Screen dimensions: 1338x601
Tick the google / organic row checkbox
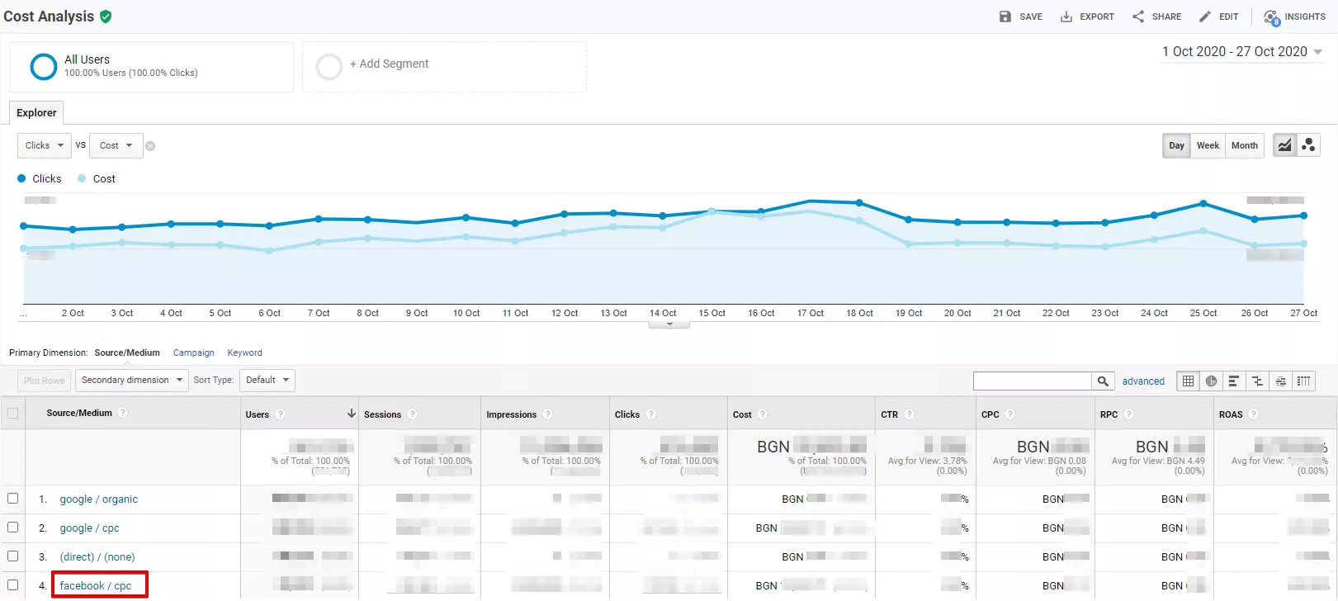[12, 498]
